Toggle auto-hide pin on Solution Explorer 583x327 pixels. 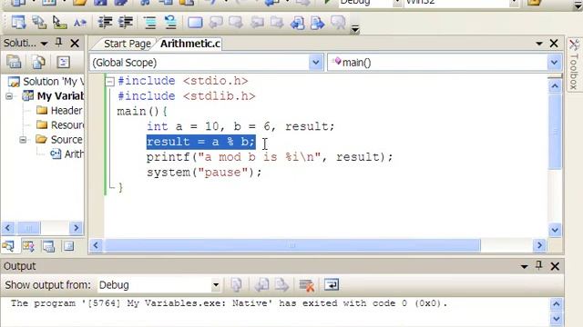tap(58, 43)
